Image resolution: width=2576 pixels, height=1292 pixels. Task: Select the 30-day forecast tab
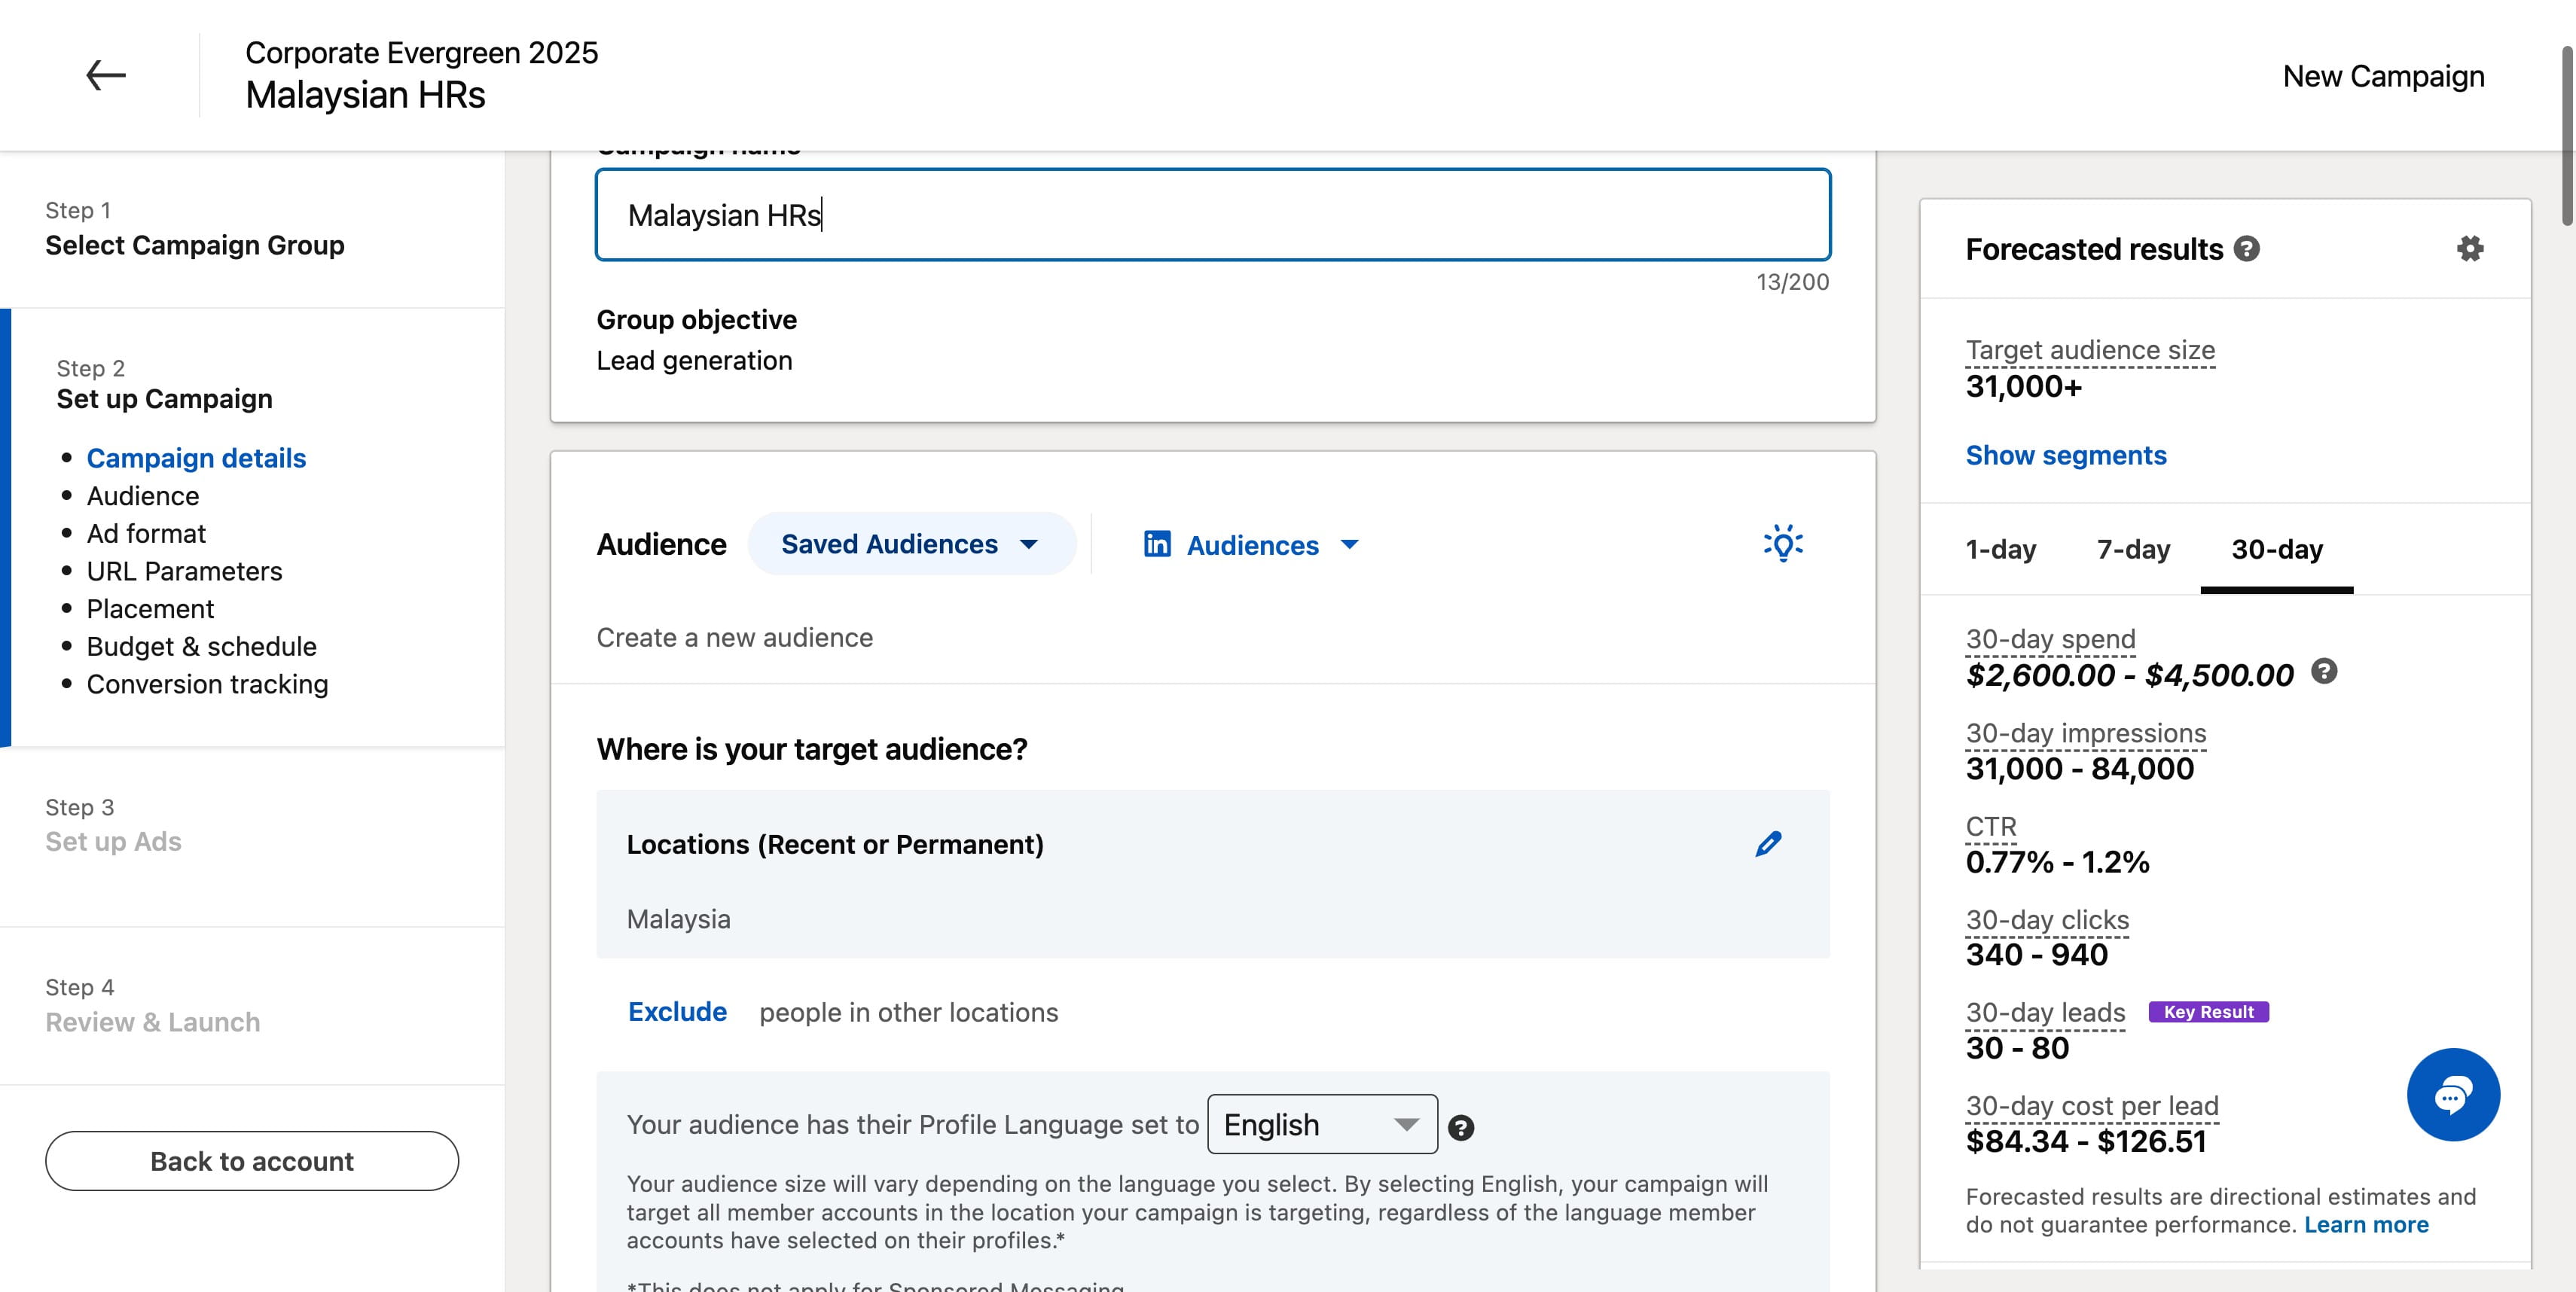(x=2277, y=550)
